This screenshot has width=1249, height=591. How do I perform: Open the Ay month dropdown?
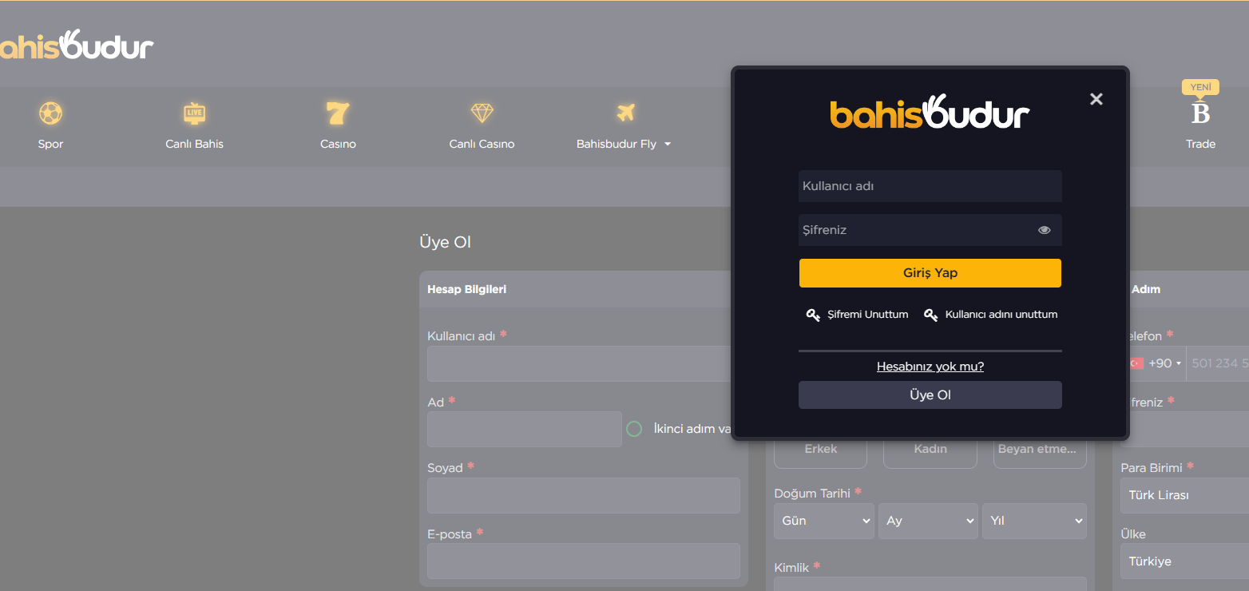point(928,521)
